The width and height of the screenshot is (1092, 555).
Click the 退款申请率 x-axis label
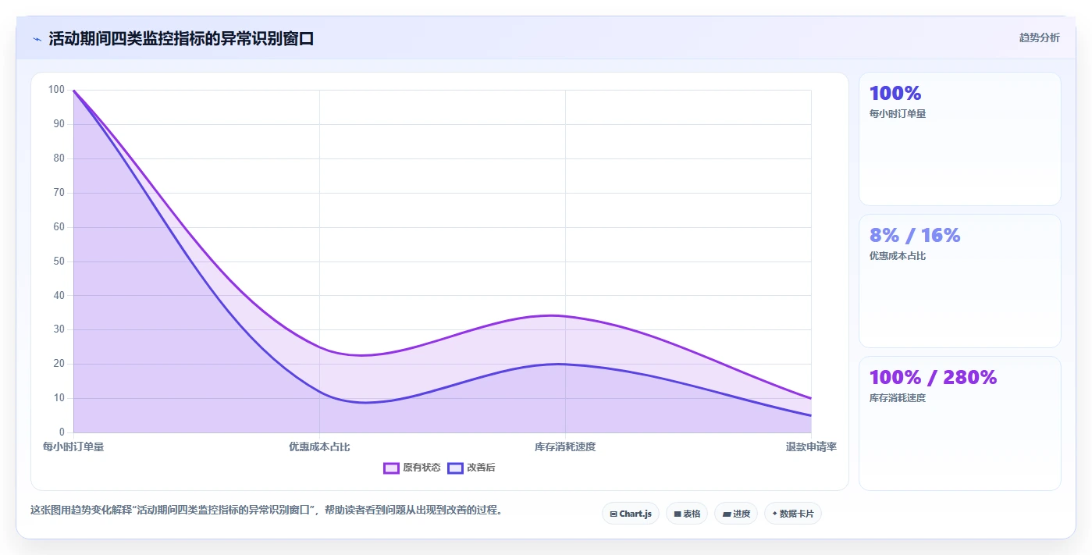[811, 446]
